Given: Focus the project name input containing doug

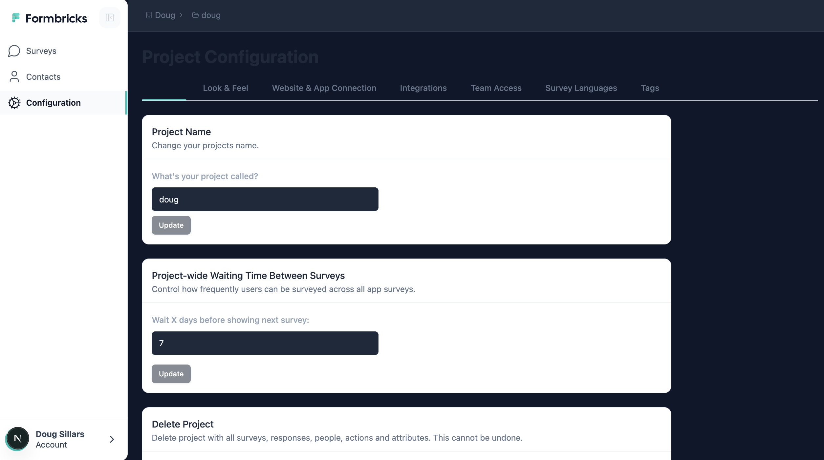Looking at the screenshot, I should click(x=265, y=199).
